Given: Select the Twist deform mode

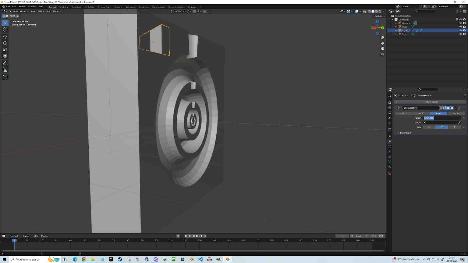Looking at the screenshot, I should (x=404, y=113).
